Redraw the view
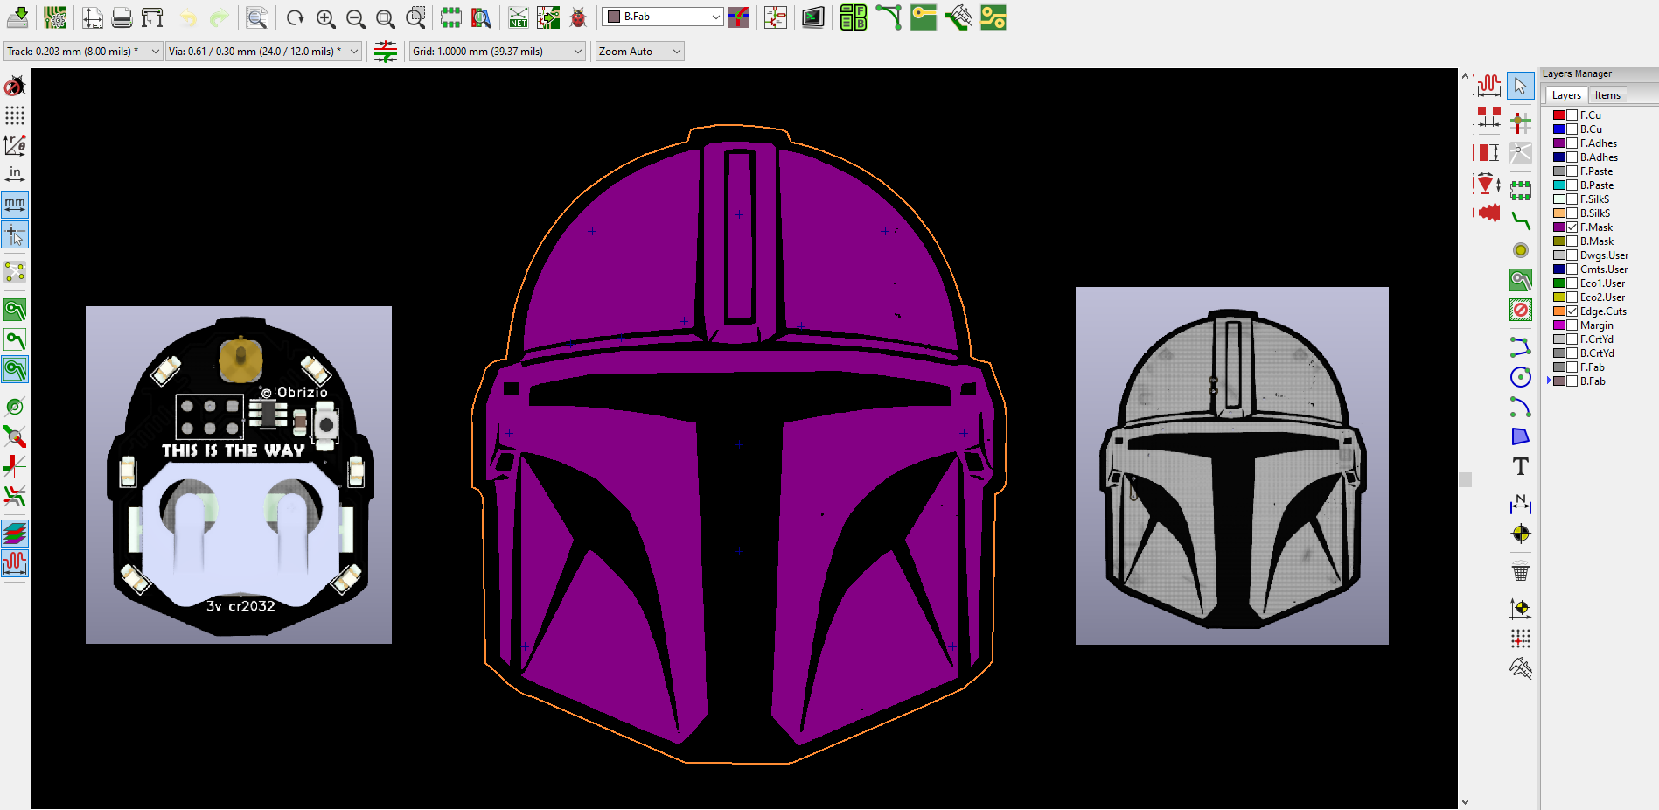Viewport: 1659px width, 810px height. (296, 17)
